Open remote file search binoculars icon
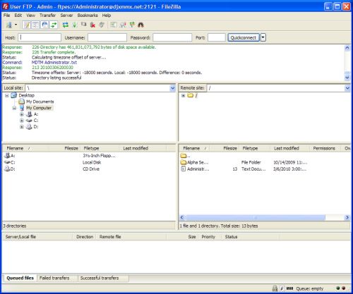This screenshot has height=294, width=353. point(140,25)
